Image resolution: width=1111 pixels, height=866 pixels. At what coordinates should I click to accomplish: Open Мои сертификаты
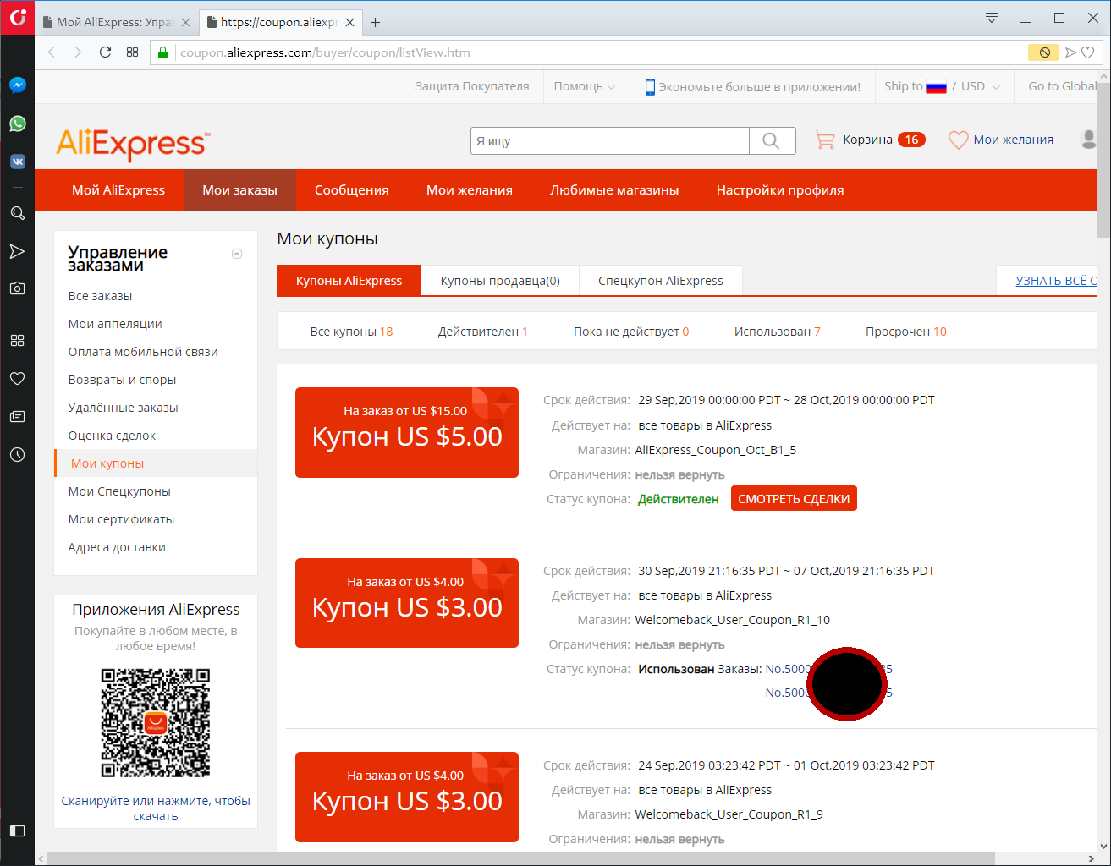pos(121,519)
